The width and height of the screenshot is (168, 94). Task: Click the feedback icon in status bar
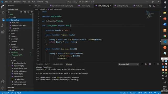pyautogui.click(x=155, y=93)
